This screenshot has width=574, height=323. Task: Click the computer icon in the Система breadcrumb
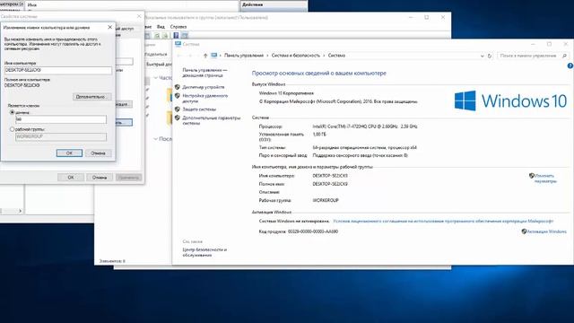[x=213, y=56]
